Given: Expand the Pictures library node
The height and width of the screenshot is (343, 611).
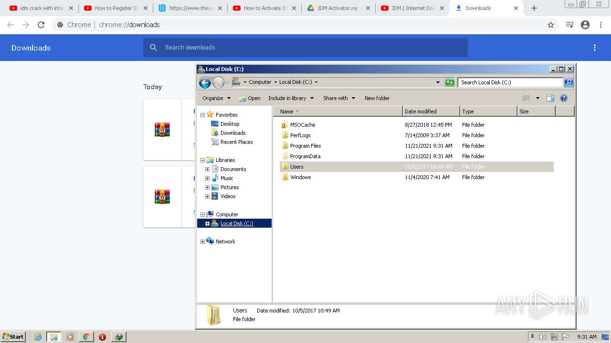Looking at the screenshot, I should click(x=207, y=187).
